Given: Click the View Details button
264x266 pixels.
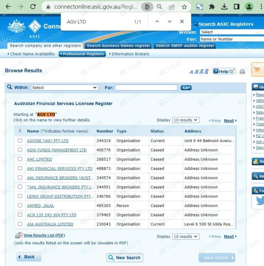Looking at the screenshot, I should (x=217, y=258).
